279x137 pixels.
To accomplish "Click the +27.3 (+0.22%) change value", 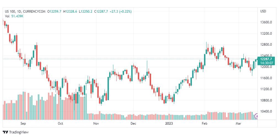I will coord(120,12).
